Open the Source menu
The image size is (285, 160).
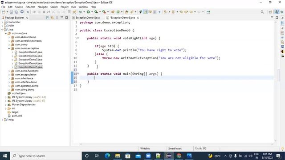[x=19, y=7]
